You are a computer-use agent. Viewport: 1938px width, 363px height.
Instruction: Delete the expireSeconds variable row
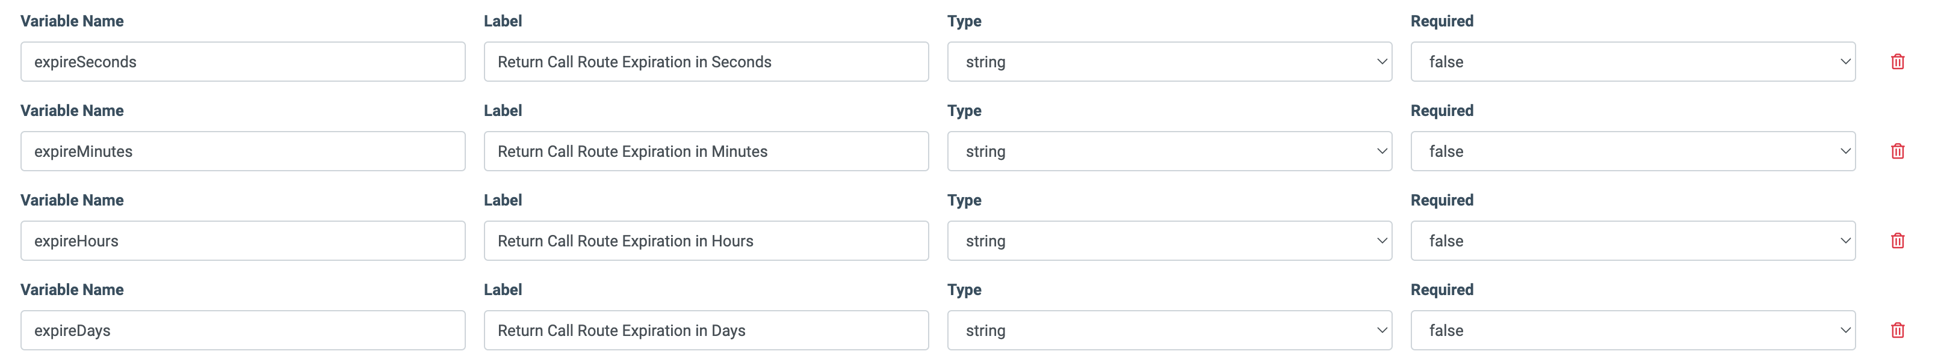1896,62
